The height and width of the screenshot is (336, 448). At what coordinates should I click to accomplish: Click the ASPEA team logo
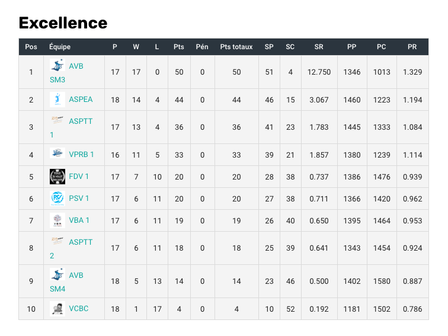pyautogui.click(x=57, y=100)
